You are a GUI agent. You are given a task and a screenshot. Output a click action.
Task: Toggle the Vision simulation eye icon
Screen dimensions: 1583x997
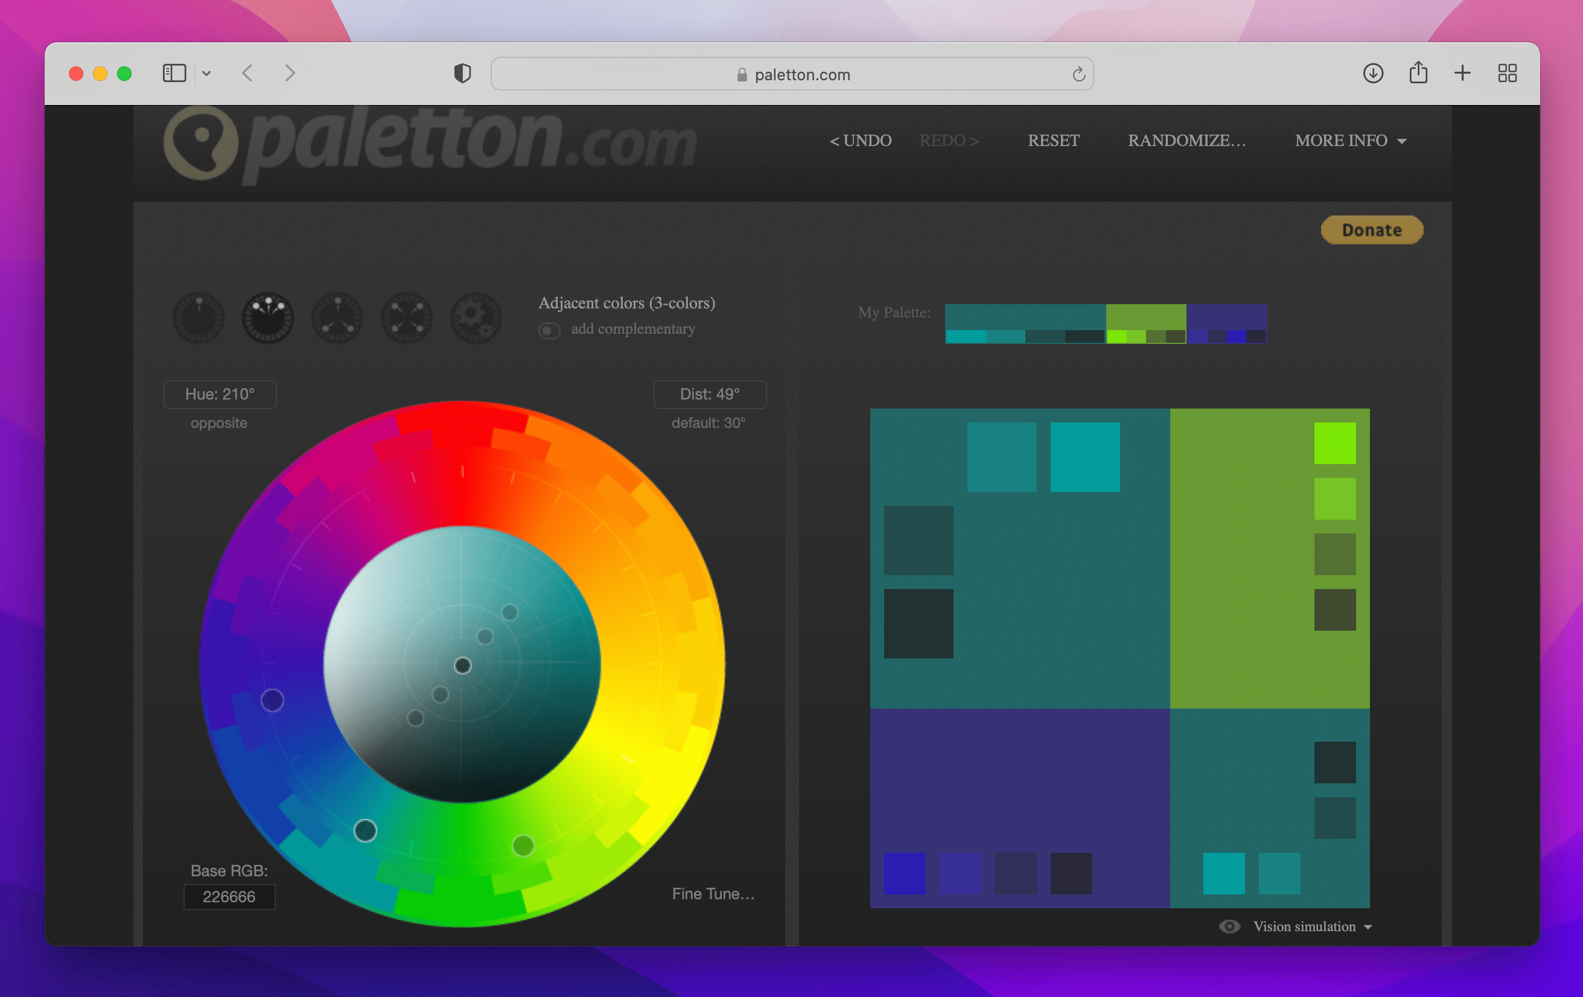tap(1229, 926)
